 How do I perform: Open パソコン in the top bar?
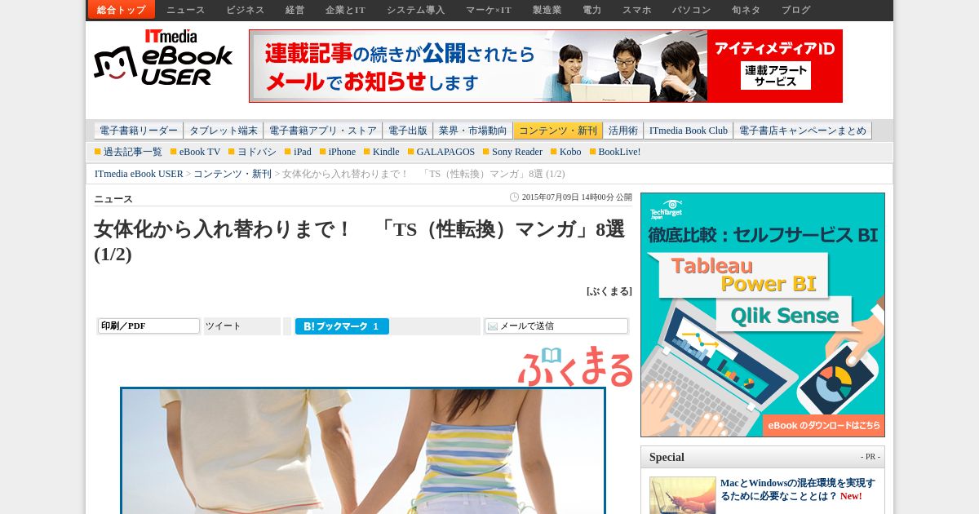(x=691, y=10)
